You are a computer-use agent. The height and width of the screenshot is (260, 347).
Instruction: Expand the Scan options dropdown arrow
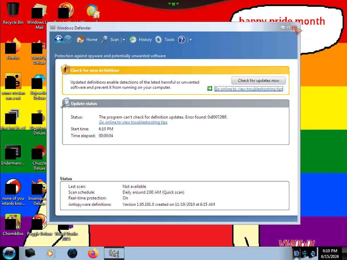[x=124, y=40]
